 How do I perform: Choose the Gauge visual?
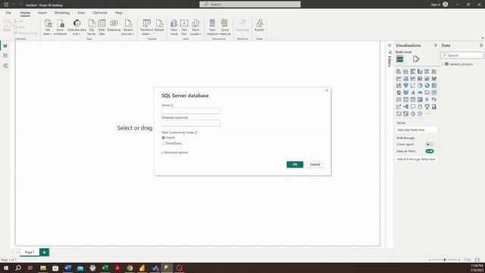(420, 93)
